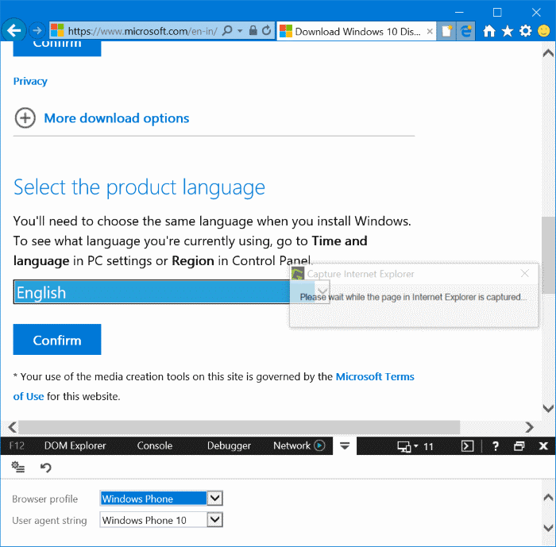Click the reset emulation settings gear icon

[17, 467]
